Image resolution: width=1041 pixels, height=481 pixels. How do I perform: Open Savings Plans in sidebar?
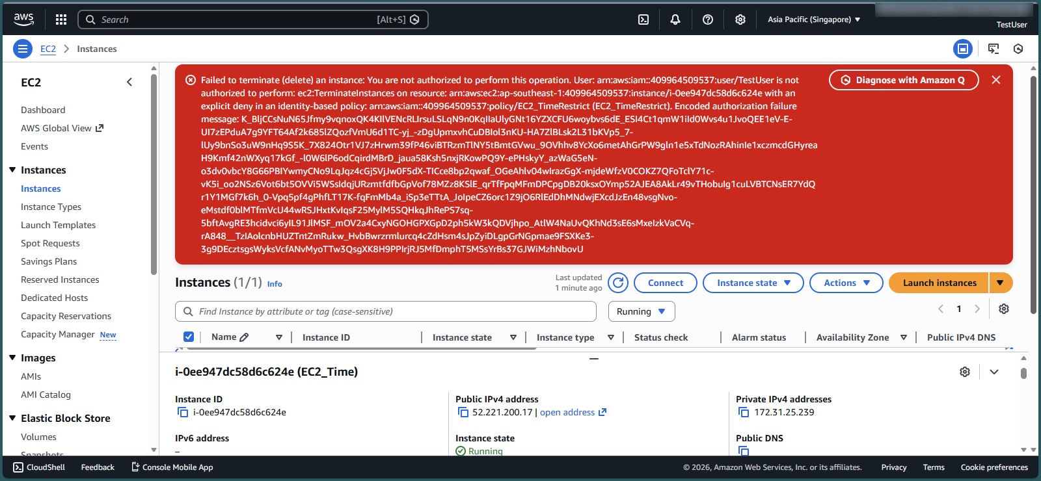point(49,261)
